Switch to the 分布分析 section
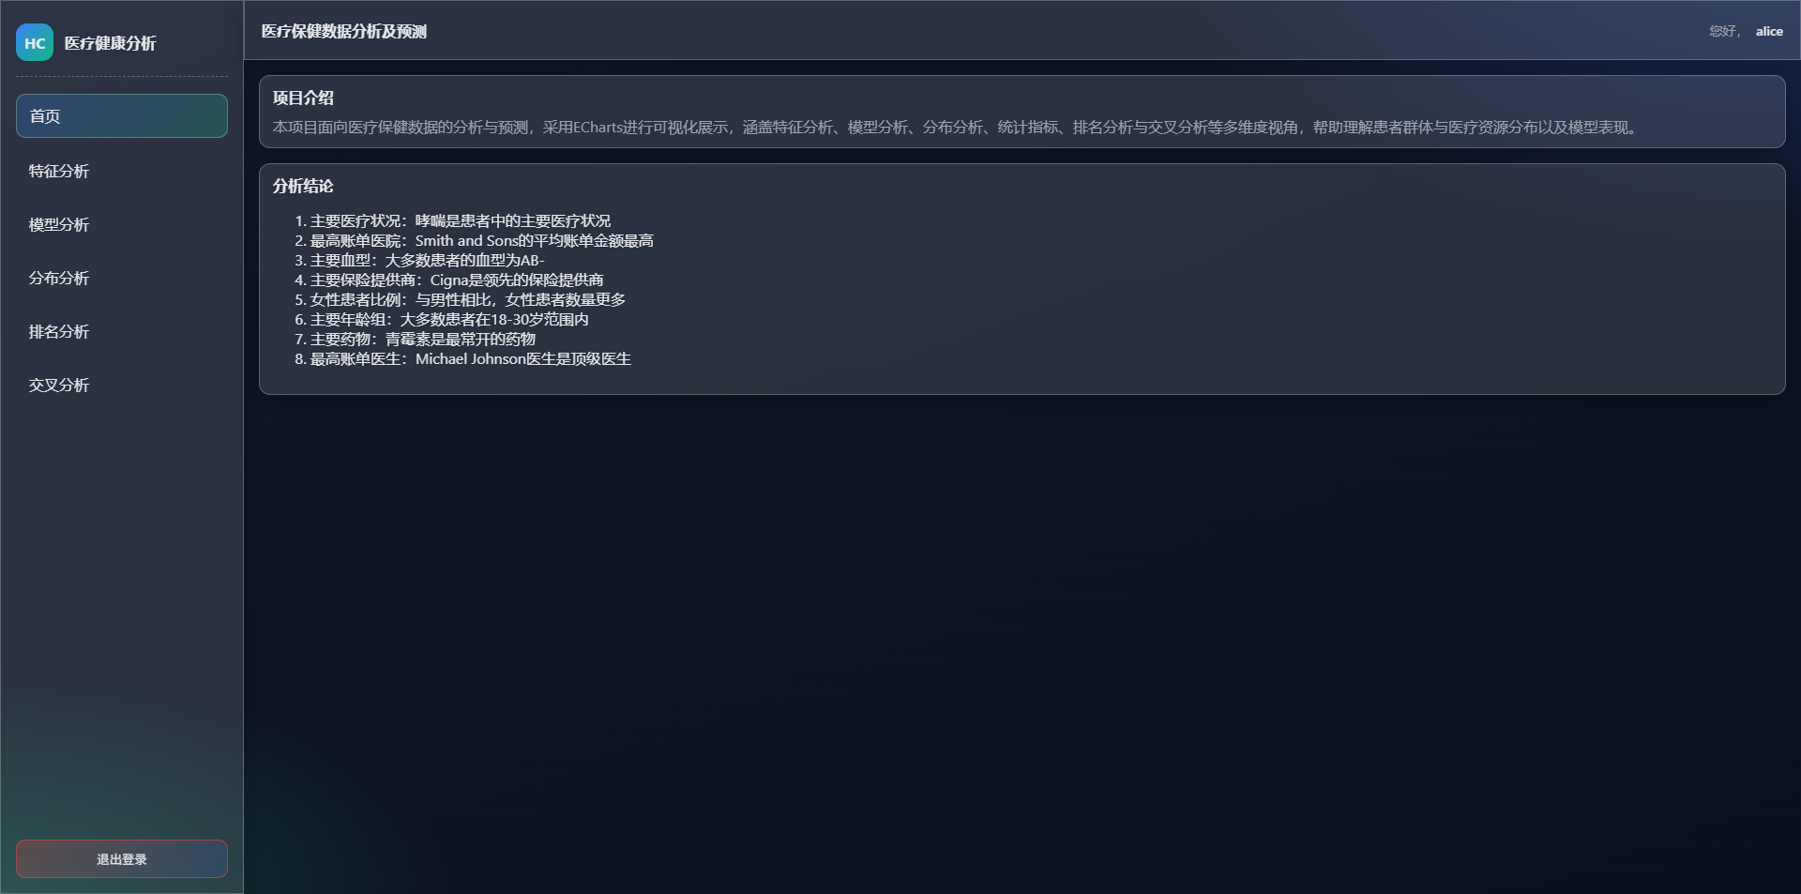This screenshot has height=894, width=1801. pos(59,278)
